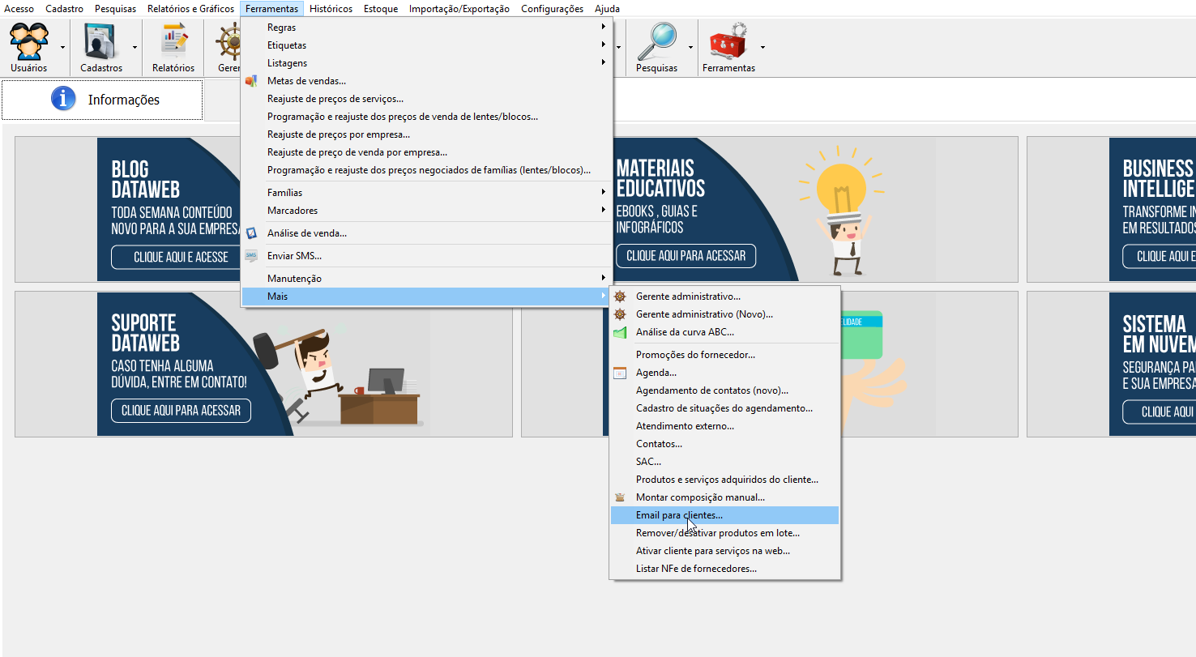Open the Estoque menu
The height and width of the screenshot is (657, 1196).
(x=381, y=9)
